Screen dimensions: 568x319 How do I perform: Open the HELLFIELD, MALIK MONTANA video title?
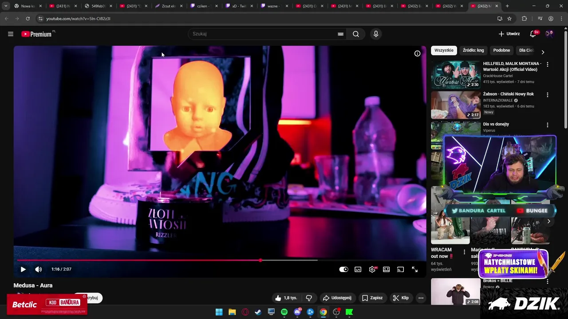click(512, 66)
